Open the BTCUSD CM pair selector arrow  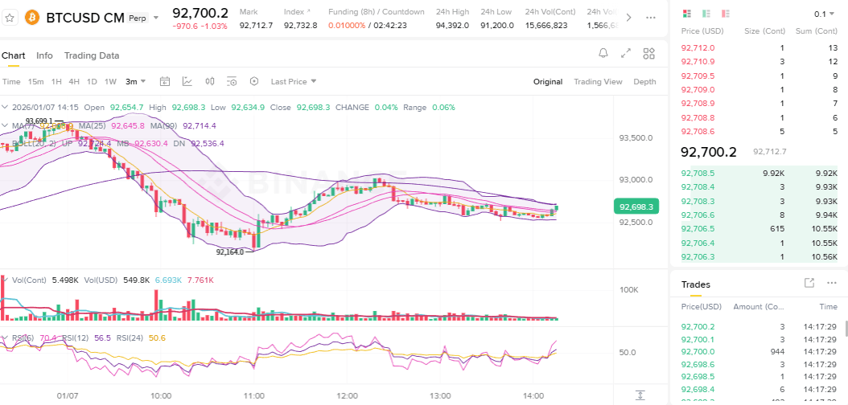156,18
